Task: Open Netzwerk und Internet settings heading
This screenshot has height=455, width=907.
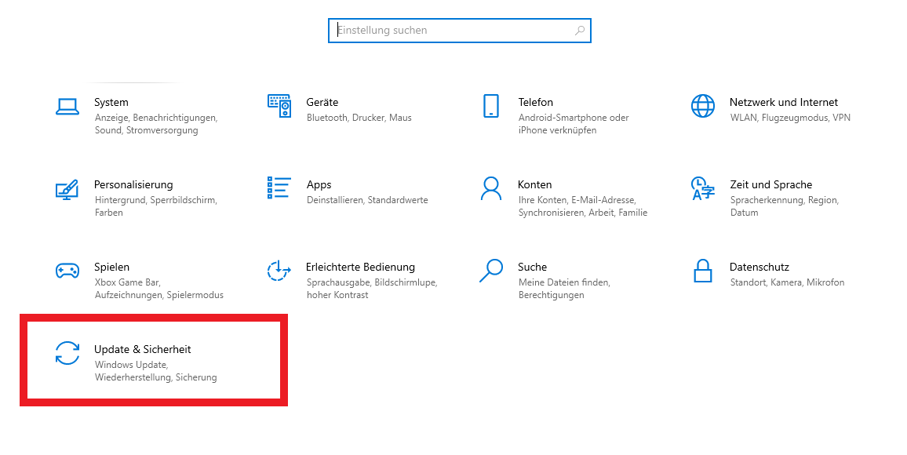Action: [784, 102]
